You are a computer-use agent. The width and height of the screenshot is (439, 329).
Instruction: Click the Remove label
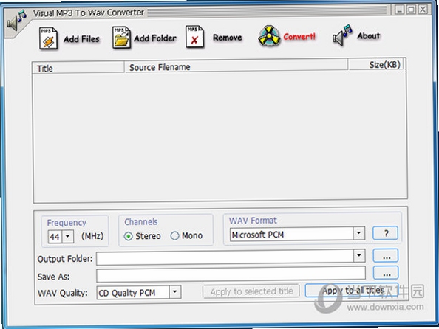pyautogui.click(x=228, y=37)
